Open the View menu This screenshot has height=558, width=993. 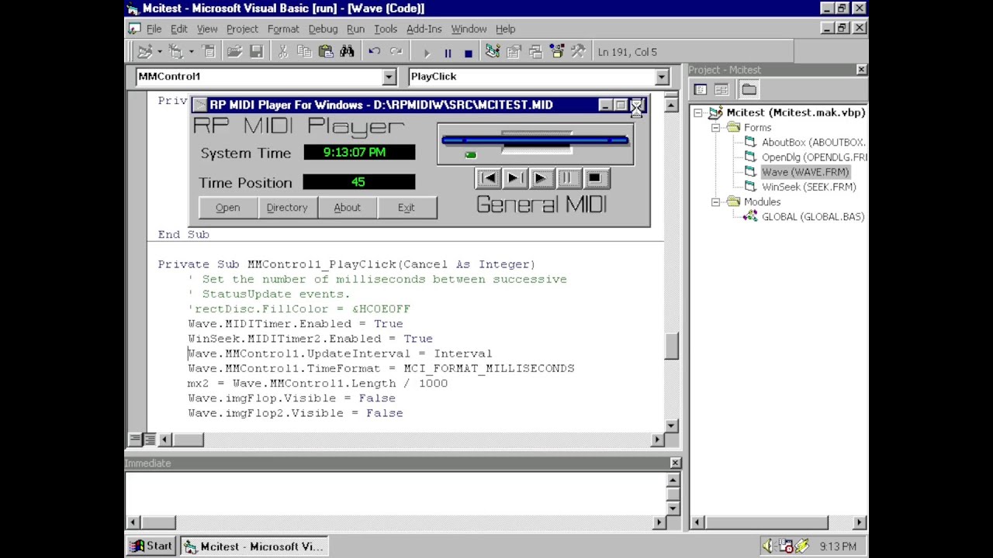tap(207, 29)
